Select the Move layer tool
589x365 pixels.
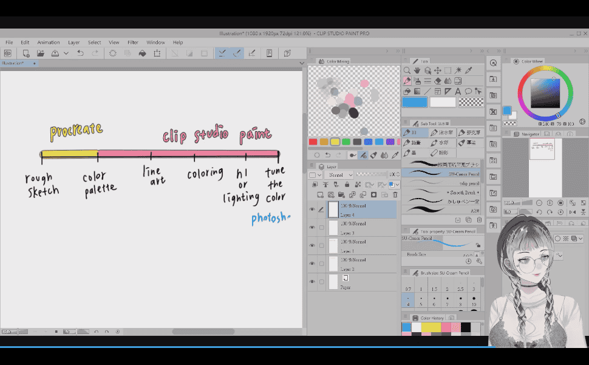(x=438, y=70)
